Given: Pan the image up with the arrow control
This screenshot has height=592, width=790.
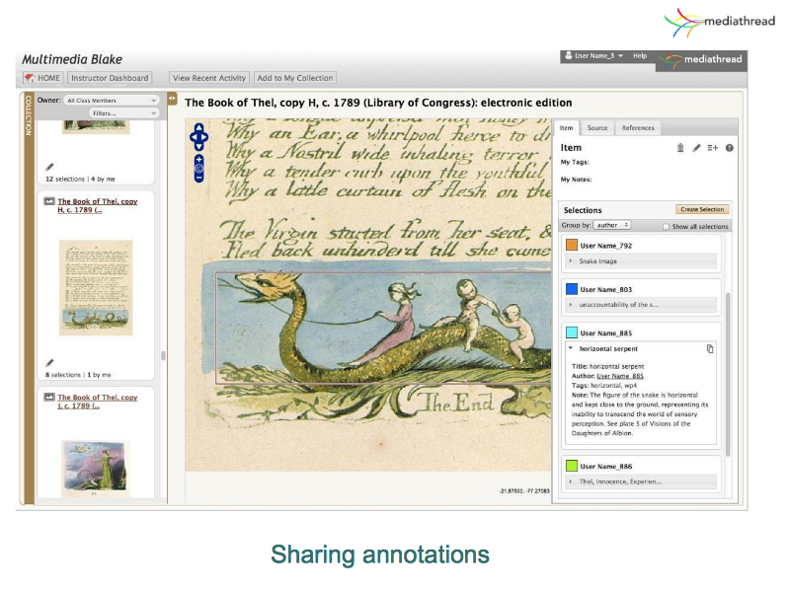Looking at the screenshot, I should [198, 127].
